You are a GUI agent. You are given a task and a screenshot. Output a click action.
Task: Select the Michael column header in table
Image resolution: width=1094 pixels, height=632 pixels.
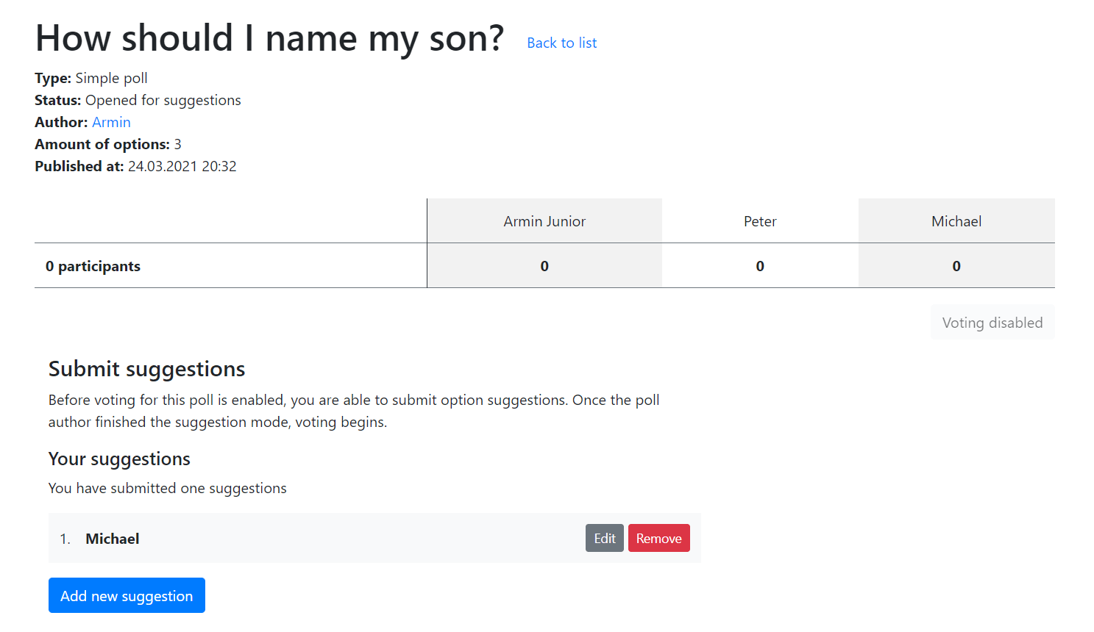956,221
